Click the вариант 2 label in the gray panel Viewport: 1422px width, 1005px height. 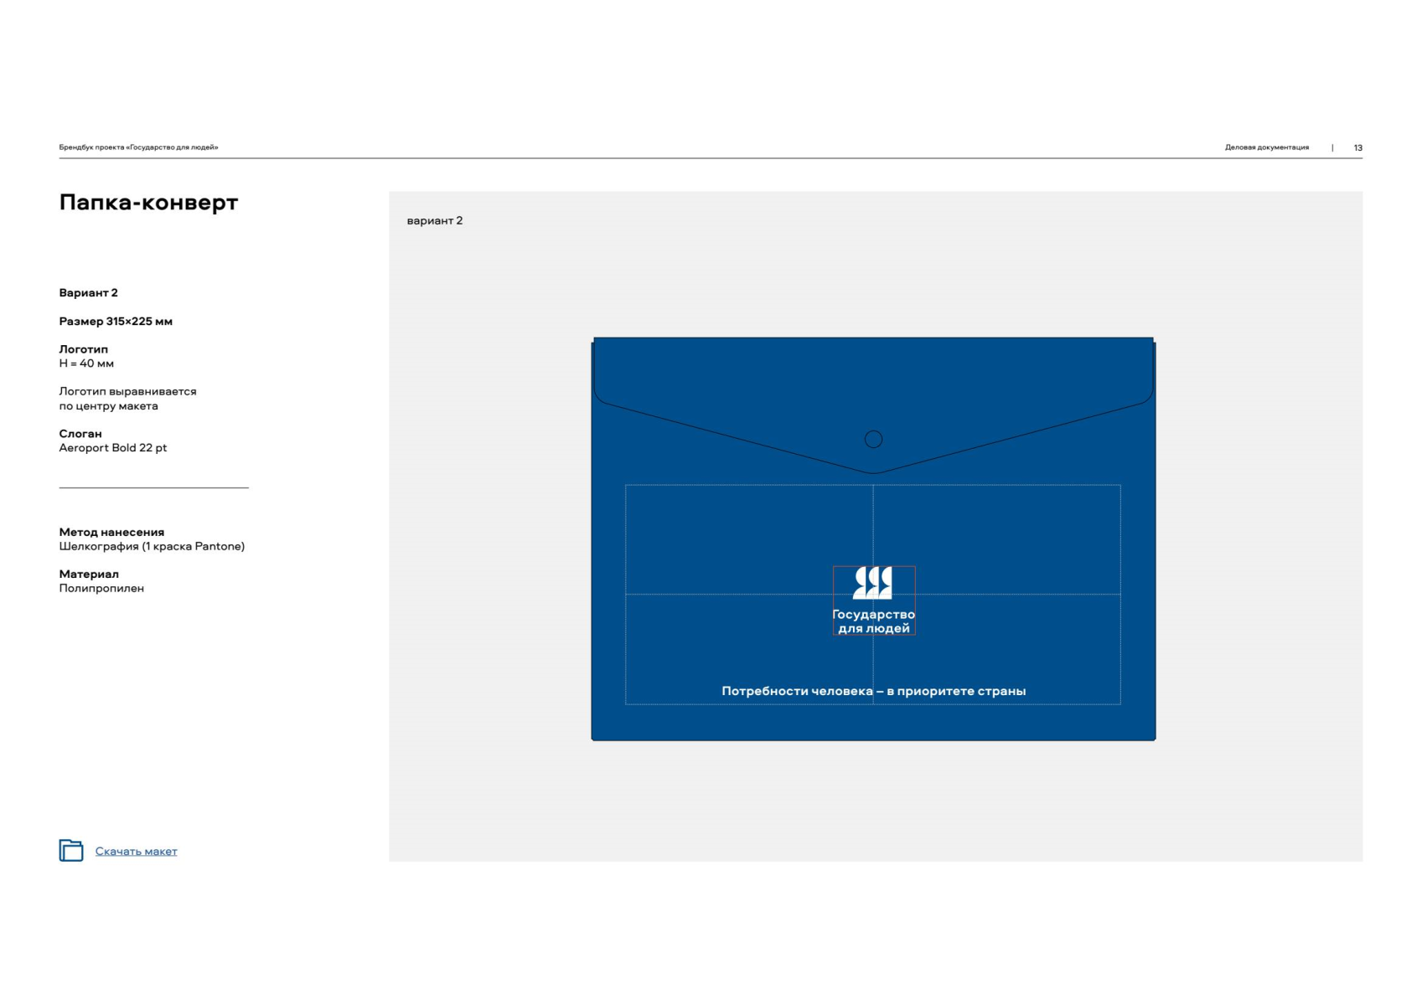(x=434, y=221)
